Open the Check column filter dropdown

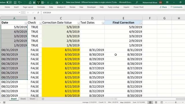40,23
